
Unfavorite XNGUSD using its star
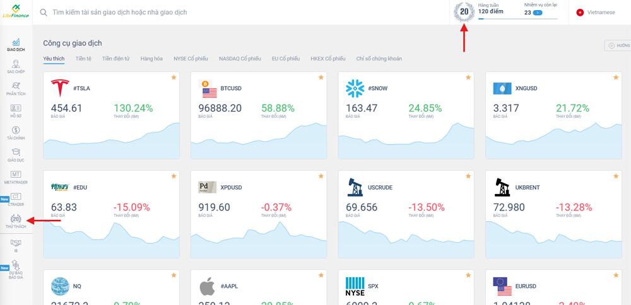coord(616,77)
